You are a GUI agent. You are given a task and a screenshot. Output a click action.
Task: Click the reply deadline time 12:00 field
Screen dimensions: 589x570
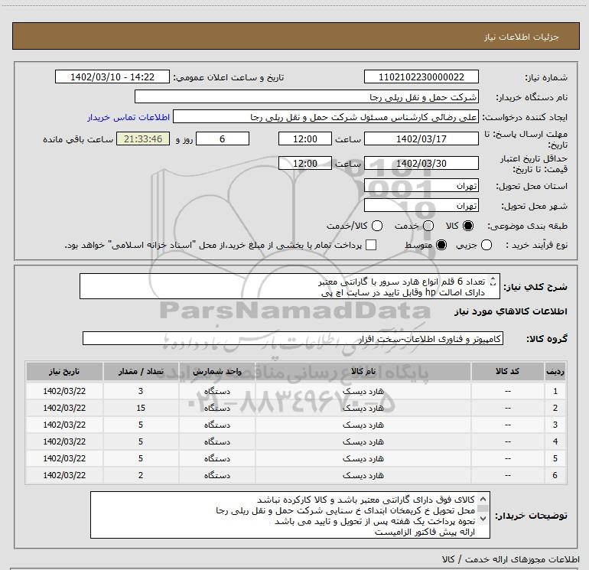click(x=305, y=139)
